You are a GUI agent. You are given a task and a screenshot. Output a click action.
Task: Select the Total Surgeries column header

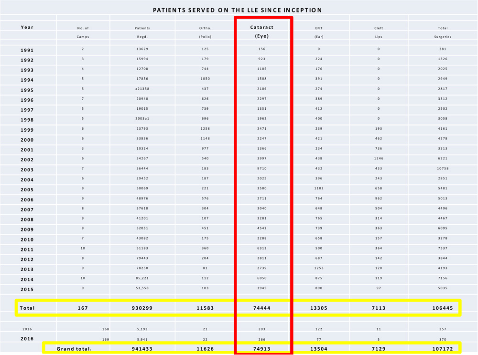pyautogui.click(x=443, y=32)
